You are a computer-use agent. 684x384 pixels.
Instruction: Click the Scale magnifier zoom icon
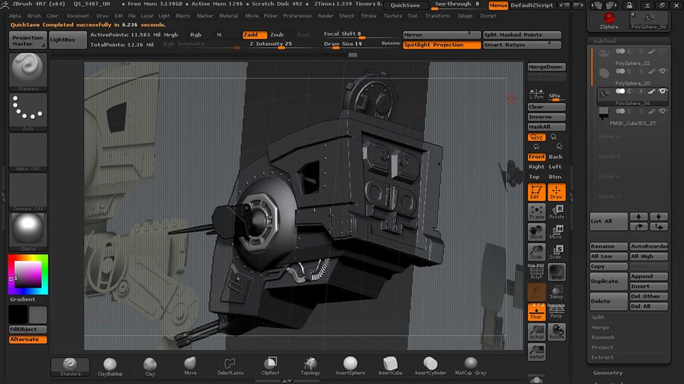pyautogui.click(x=536, y=252)
